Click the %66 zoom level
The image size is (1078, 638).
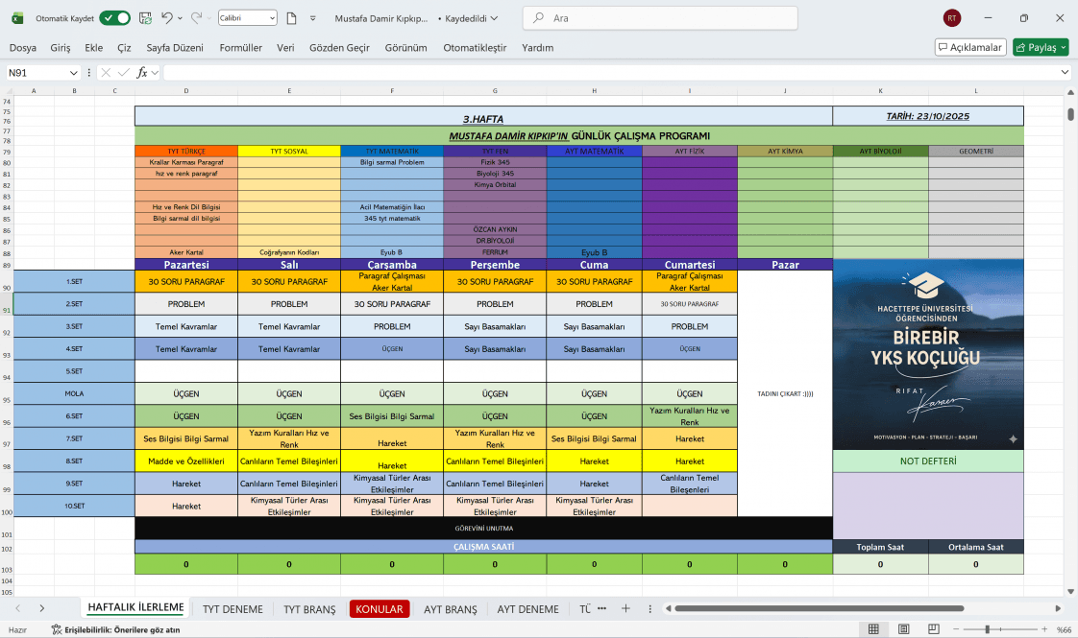(1064, 629)
